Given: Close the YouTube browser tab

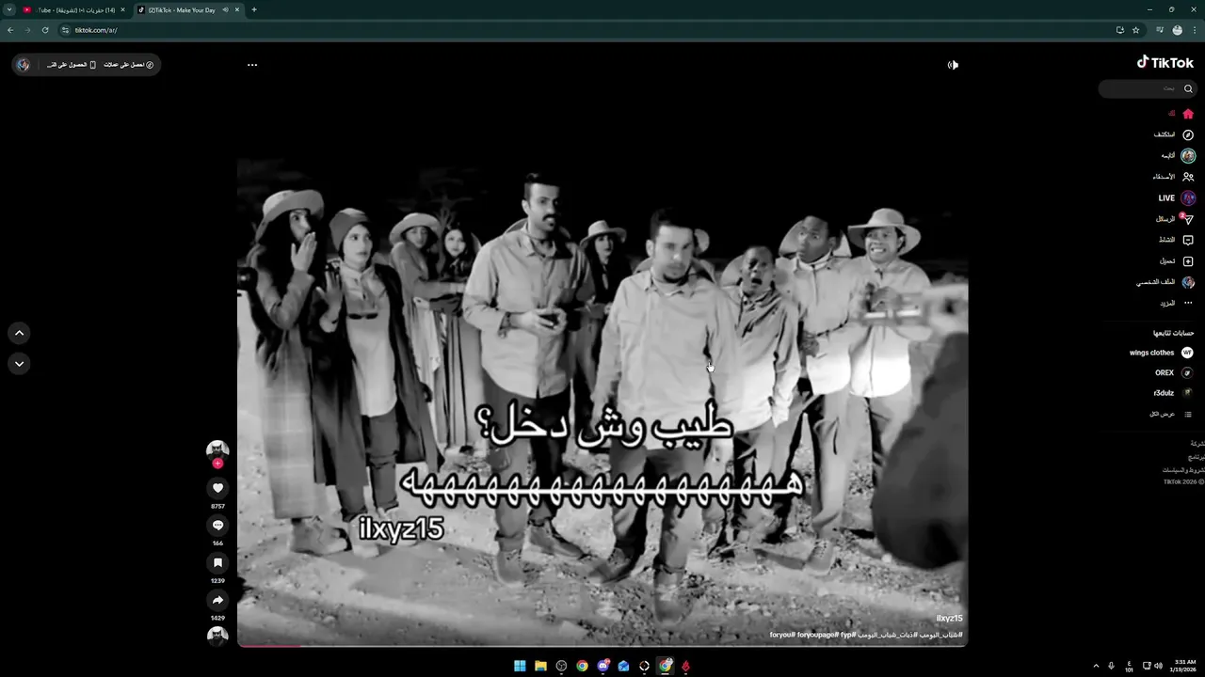Looking at the screenshot, I should (x=122, y=9).
